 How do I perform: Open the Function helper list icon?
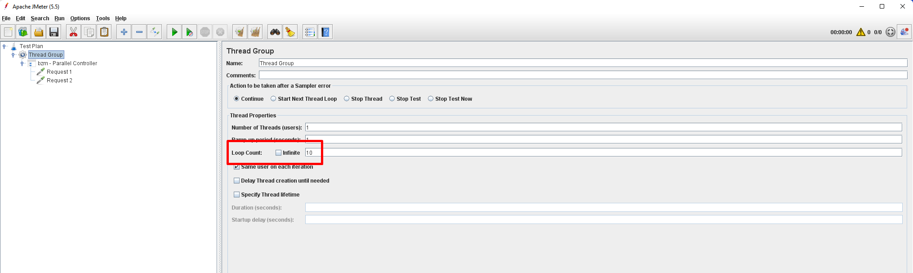point(310,32)
